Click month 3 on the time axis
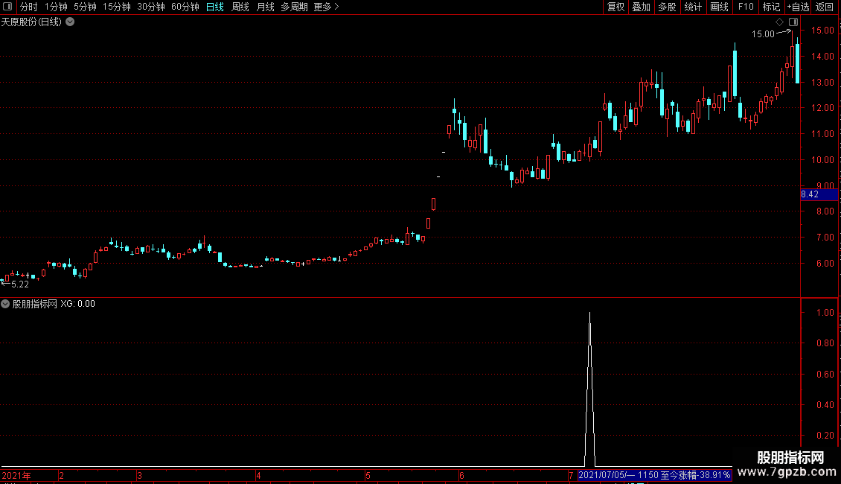841x484 pixels. [x=139, y=475]
